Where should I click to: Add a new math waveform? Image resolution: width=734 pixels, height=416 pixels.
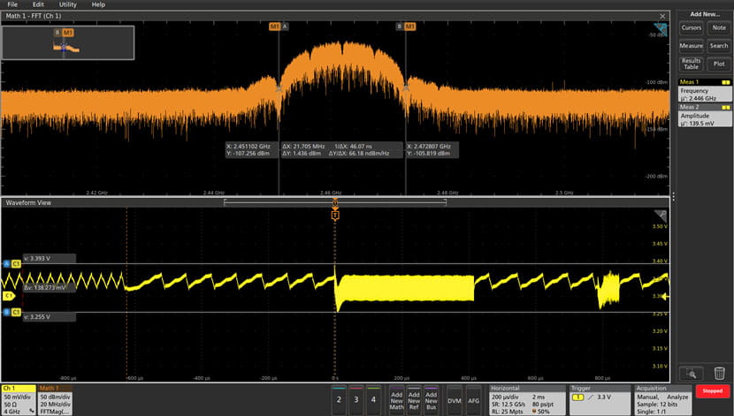click(397, 398)
